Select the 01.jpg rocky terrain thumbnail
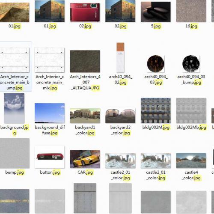The image size is (214, 214). point(15,12)
